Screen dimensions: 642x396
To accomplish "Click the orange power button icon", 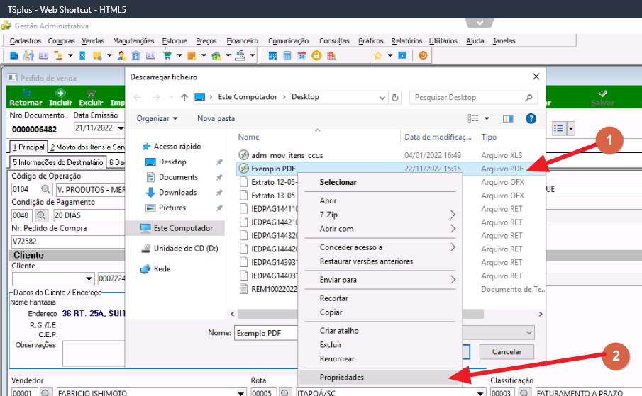I will [423, 55].
